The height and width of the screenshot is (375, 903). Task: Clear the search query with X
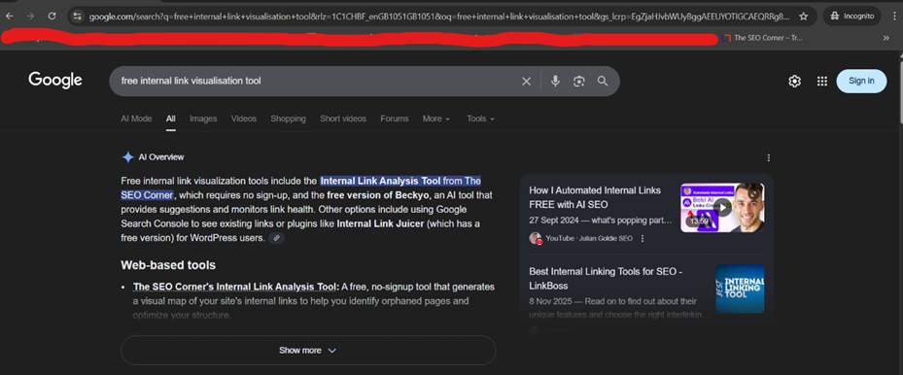point(526,81)
